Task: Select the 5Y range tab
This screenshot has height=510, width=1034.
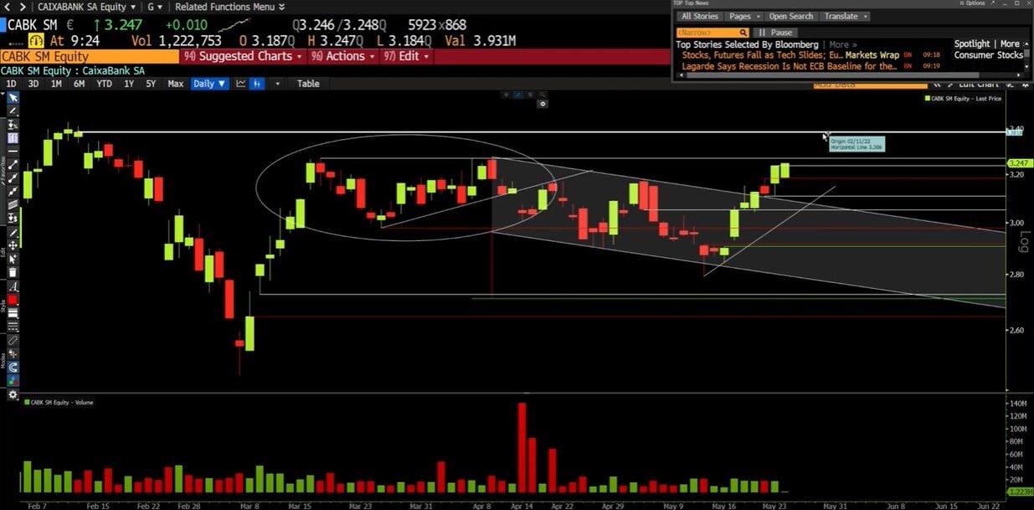Action: click(152, 84)
